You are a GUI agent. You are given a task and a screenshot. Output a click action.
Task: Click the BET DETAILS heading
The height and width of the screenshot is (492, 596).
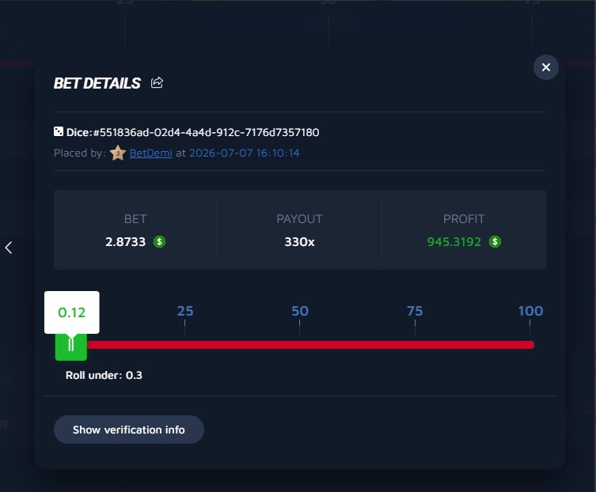[x=97, y=83]
